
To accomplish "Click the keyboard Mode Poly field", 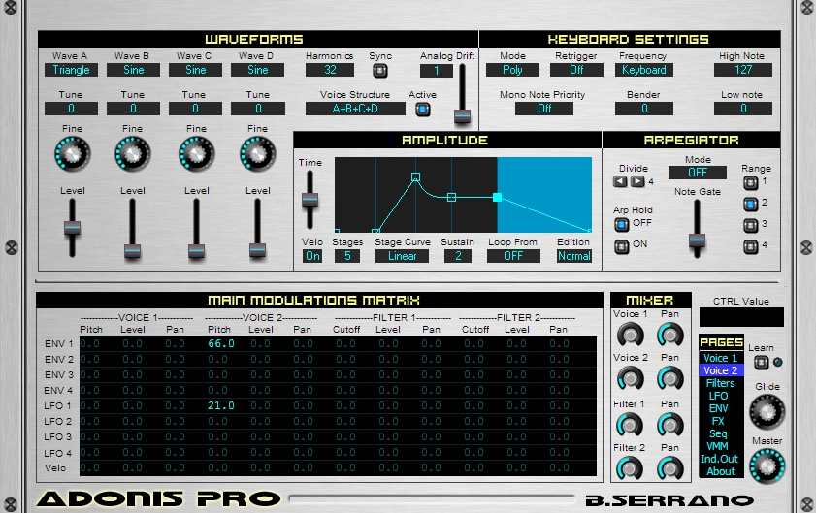I will pyautogui.click(x=512, y=70).
